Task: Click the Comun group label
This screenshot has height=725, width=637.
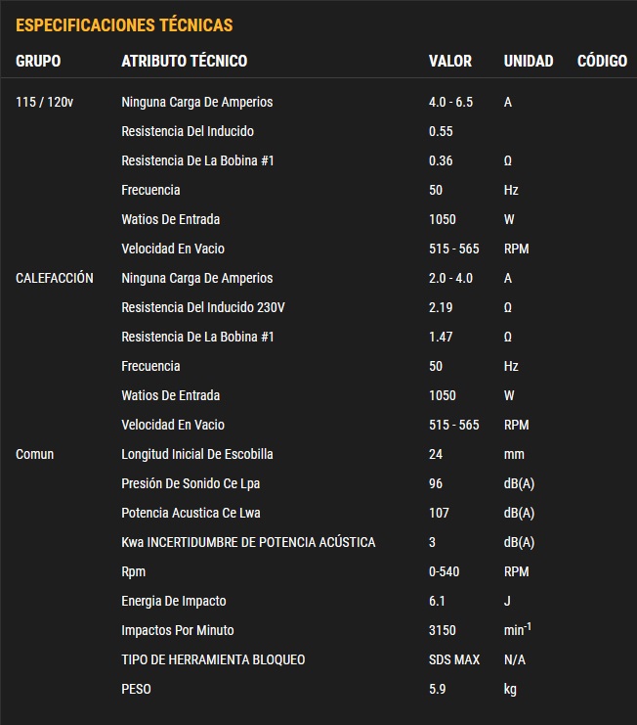Action: (x=35, y=454)
